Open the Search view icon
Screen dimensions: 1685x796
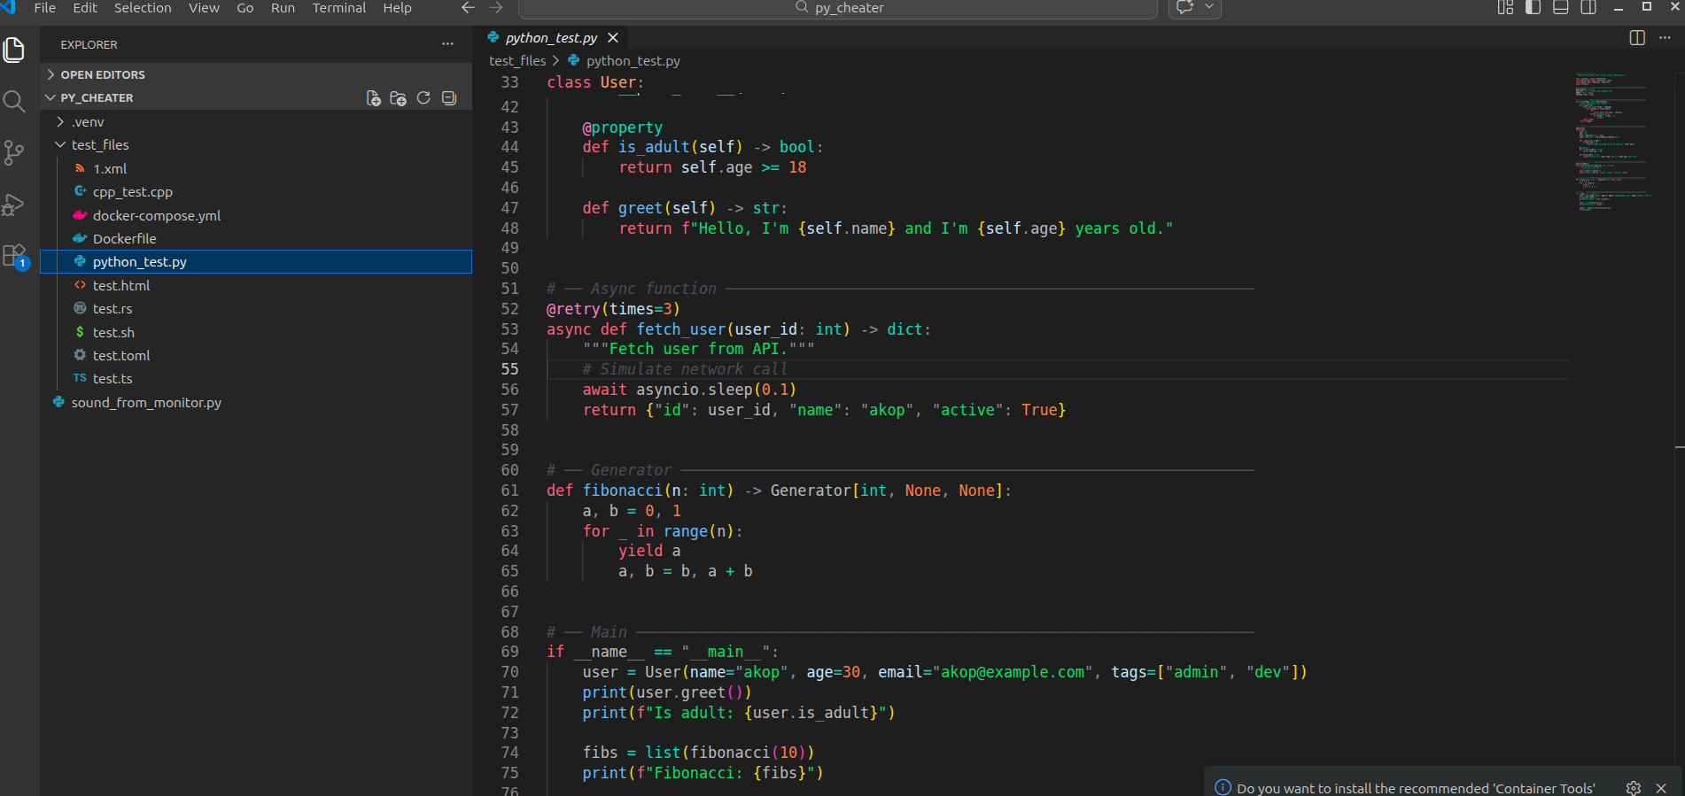pos(14,101)
